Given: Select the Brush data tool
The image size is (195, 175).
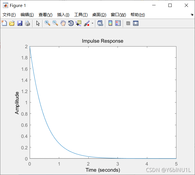Looking at the screenshot, I should point(87,23).
